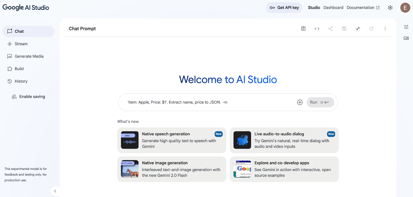Click the Enable saving cloud icon

14,97
